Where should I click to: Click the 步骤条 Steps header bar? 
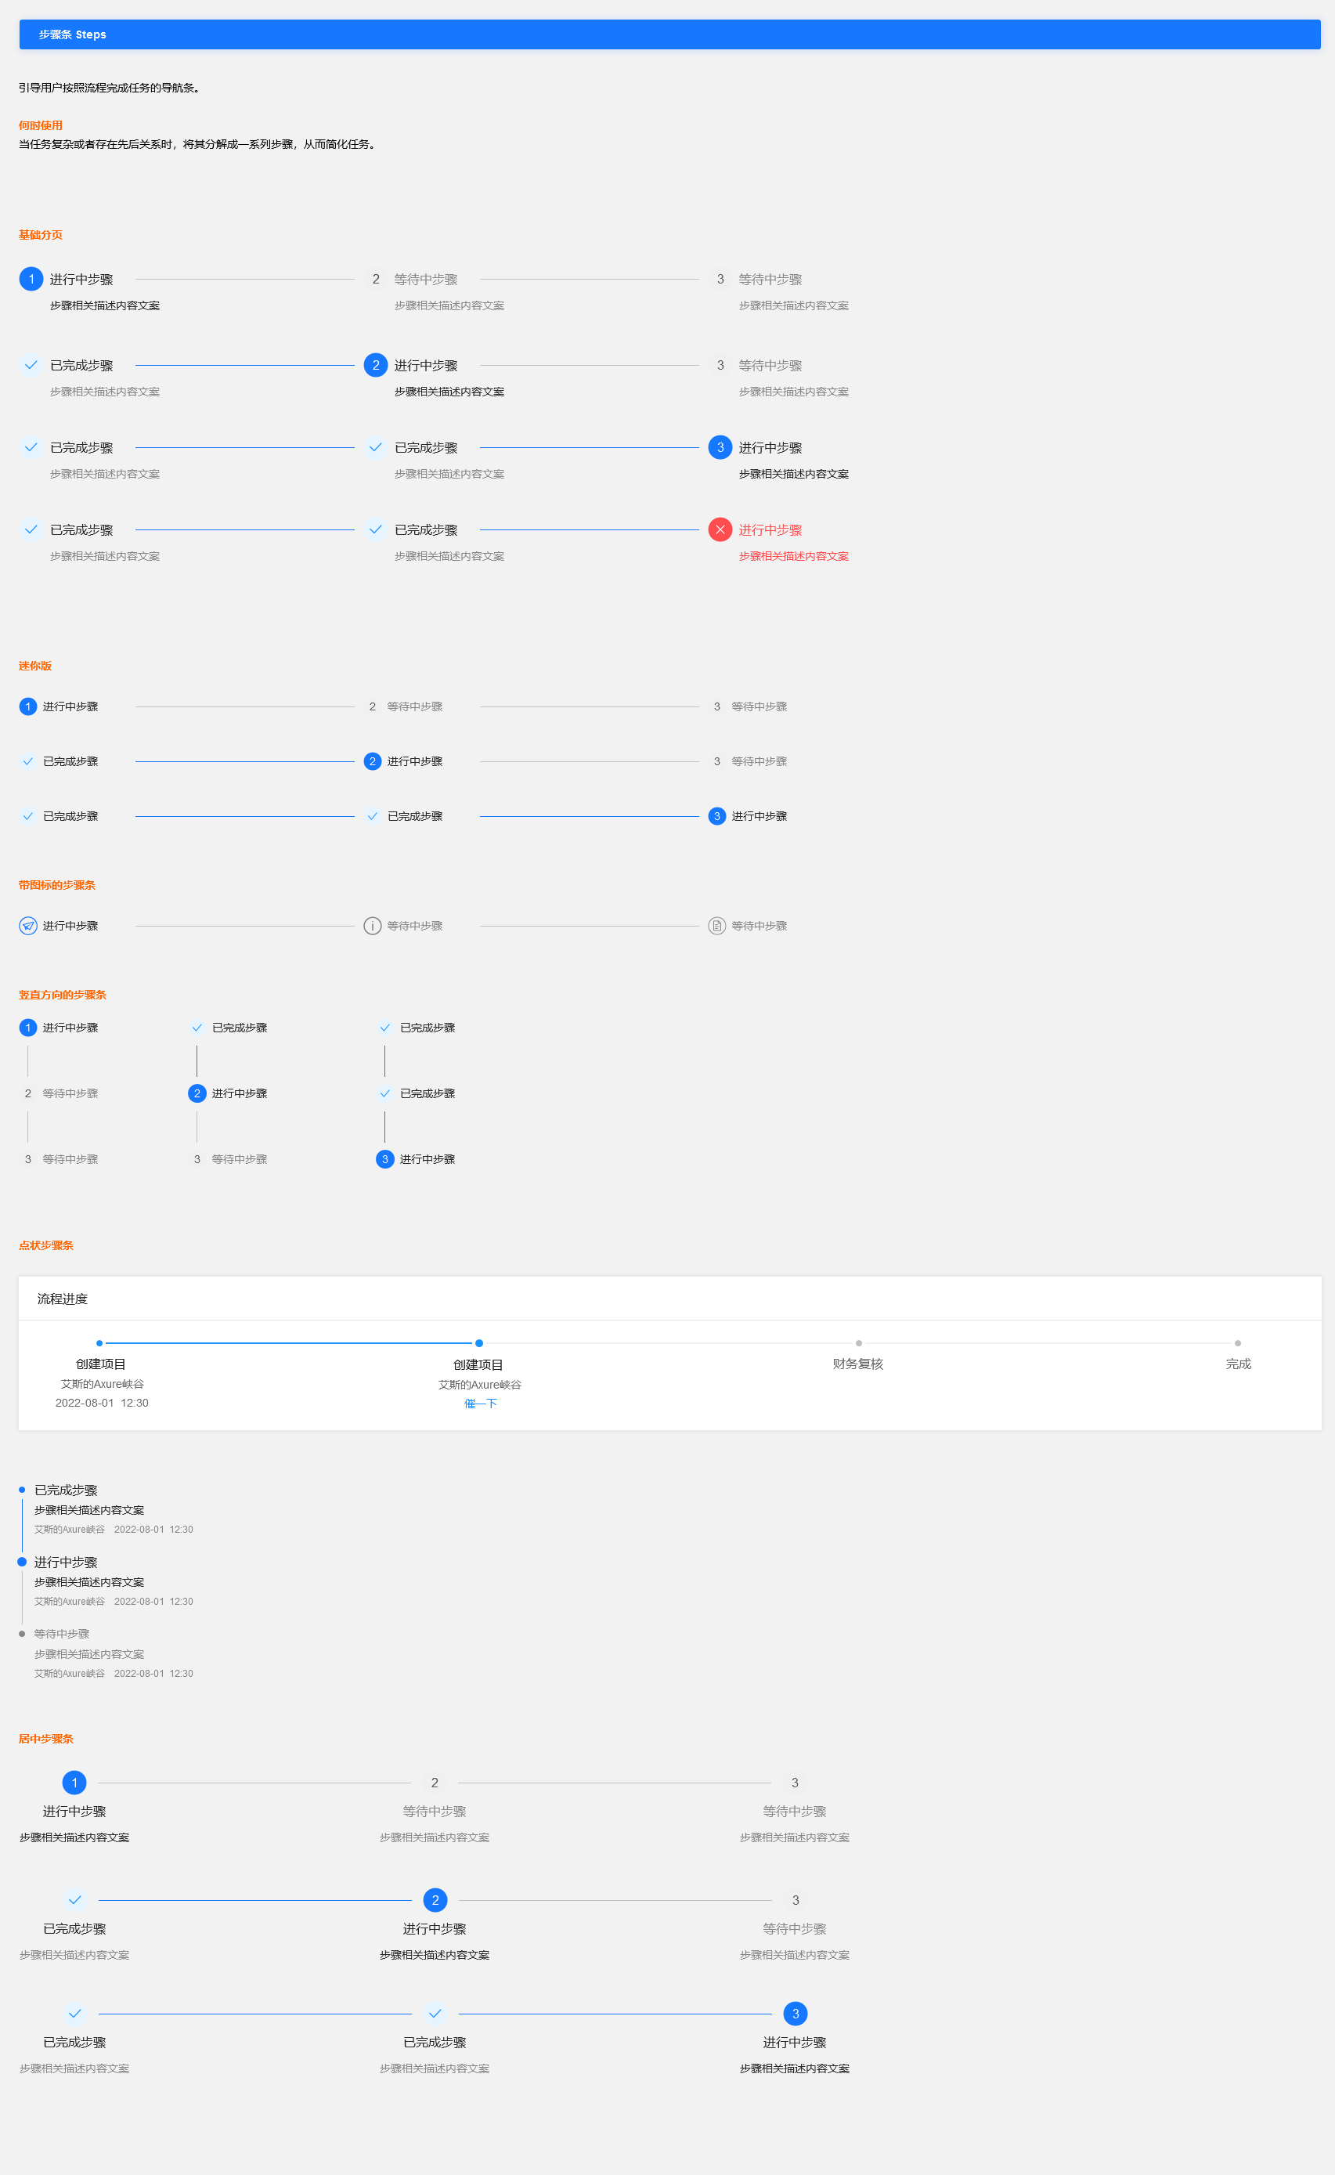point(669,34)
